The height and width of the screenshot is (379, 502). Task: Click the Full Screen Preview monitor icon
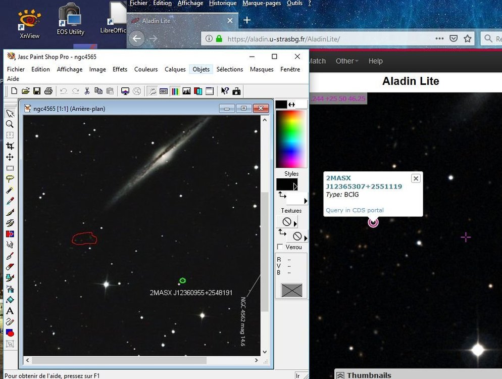tap(125, 91)
